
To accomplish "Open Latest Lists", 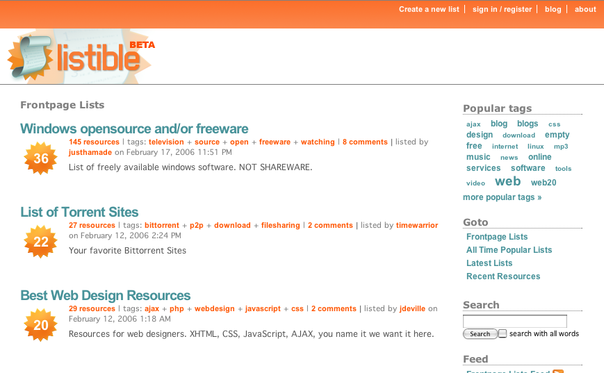I will pyautogui.click(x=489, y=263).
